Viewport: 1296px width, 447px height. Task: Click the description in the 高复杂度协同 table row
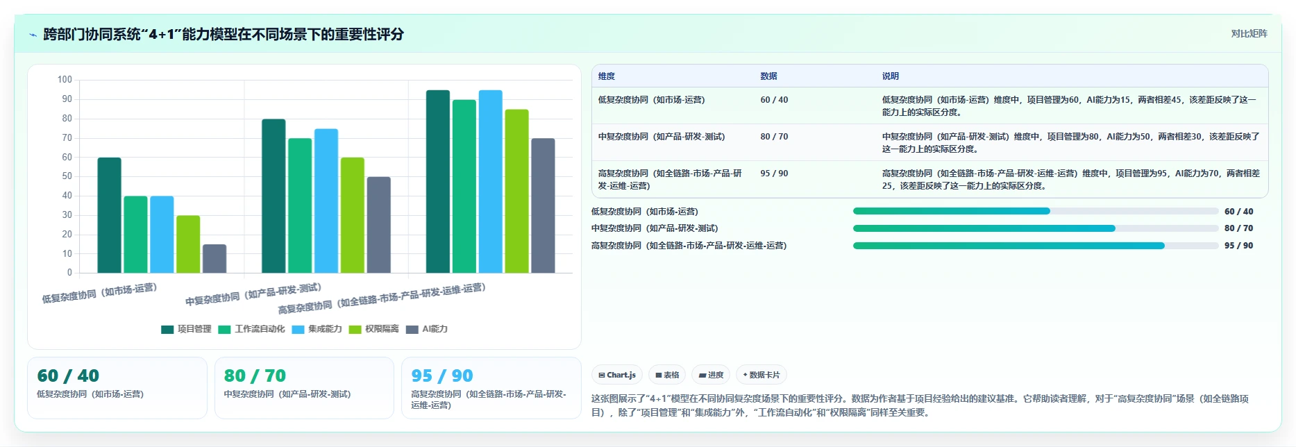(x=1071, y=180)
